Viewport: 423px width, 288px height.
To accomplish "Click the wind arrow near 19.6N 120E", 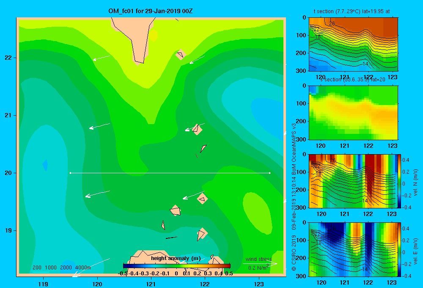I will coord(97,194).
